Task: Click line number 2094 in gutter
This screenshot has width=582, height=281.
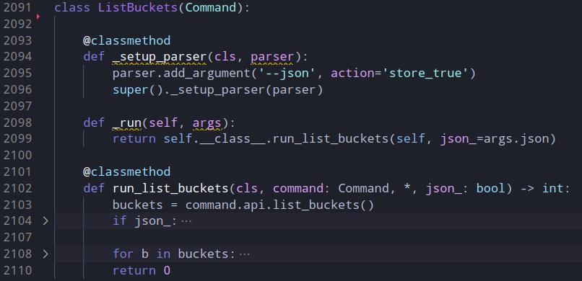Action: [17, 57]
